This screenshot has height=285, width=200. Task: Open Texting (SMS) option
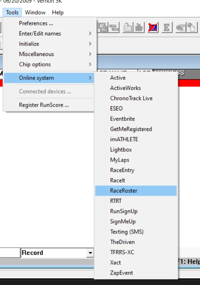(136, 232)
